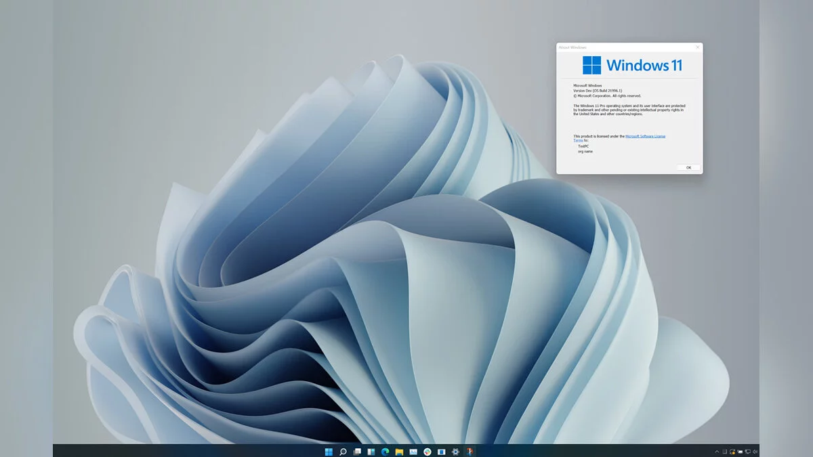This screenshot has height=457, width=813.
Task: Close the About Windows dialog
Action: [697, 47]
